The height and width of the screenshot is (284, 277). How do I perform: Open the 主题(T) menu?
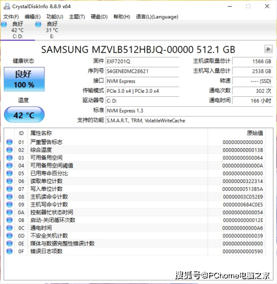[x=77, y=17]
